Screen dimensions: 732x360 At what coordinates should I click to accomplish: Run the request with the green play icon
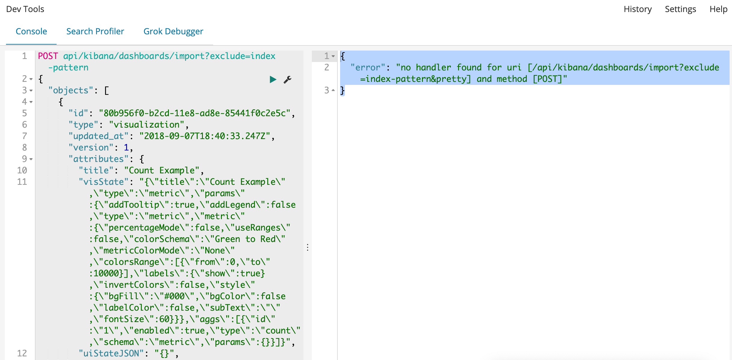pyautogui.click(x=273, y=79)
